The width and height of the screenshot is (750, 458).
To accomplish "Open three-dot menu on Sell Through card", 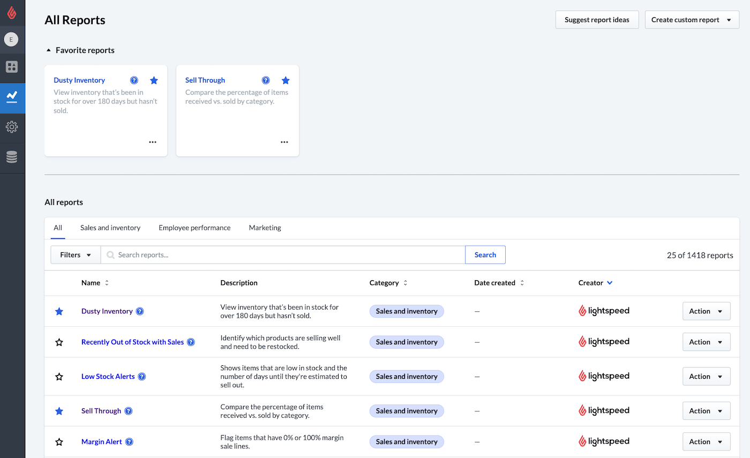I will pos(284,142).
